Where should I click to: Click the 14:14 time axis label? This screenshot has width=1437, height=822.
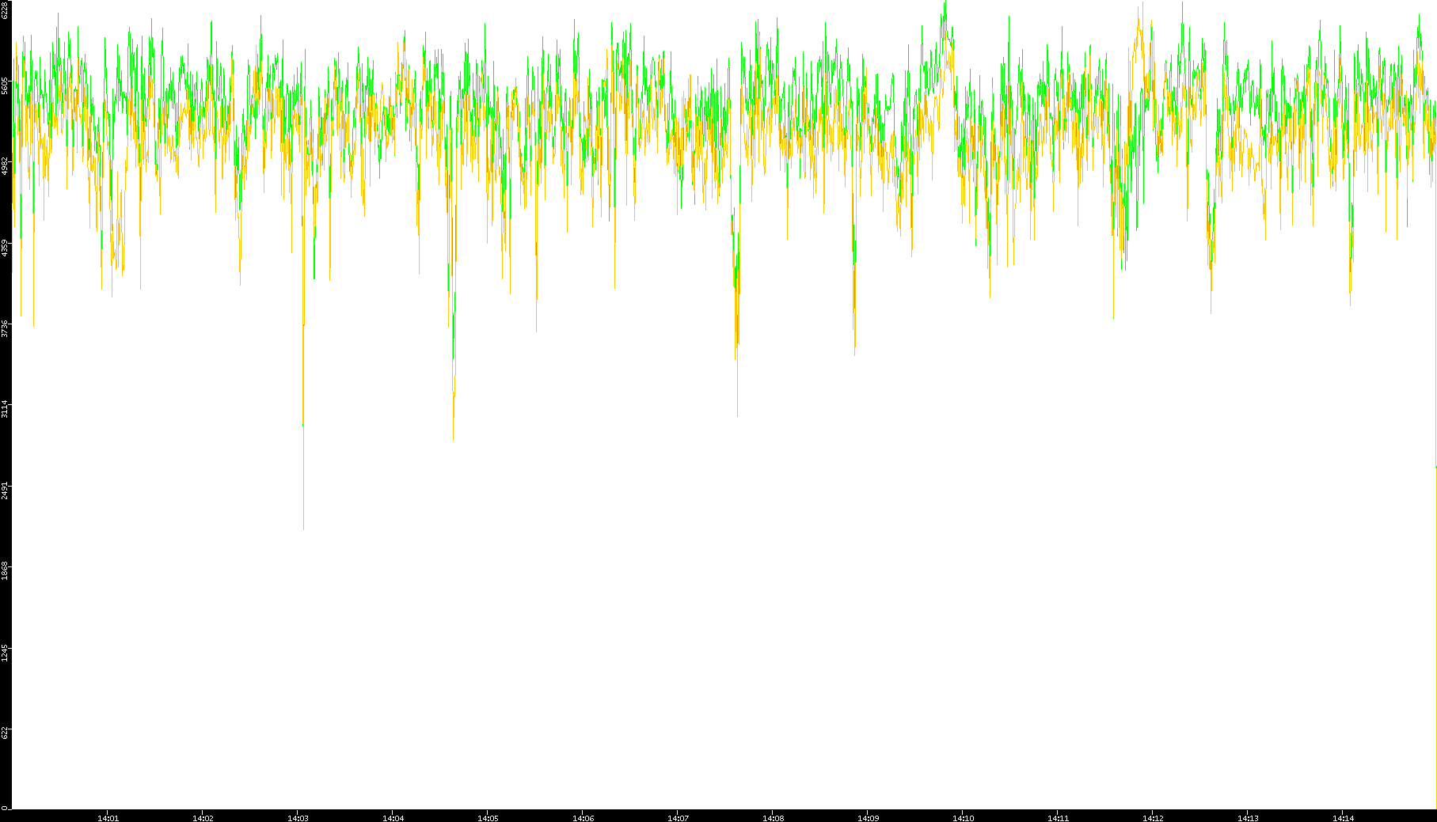click(1343, 818)
